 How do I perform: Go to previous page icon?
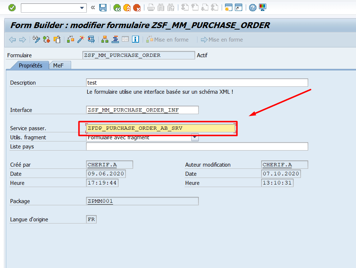pyautogui.click(x=195, y=8)
